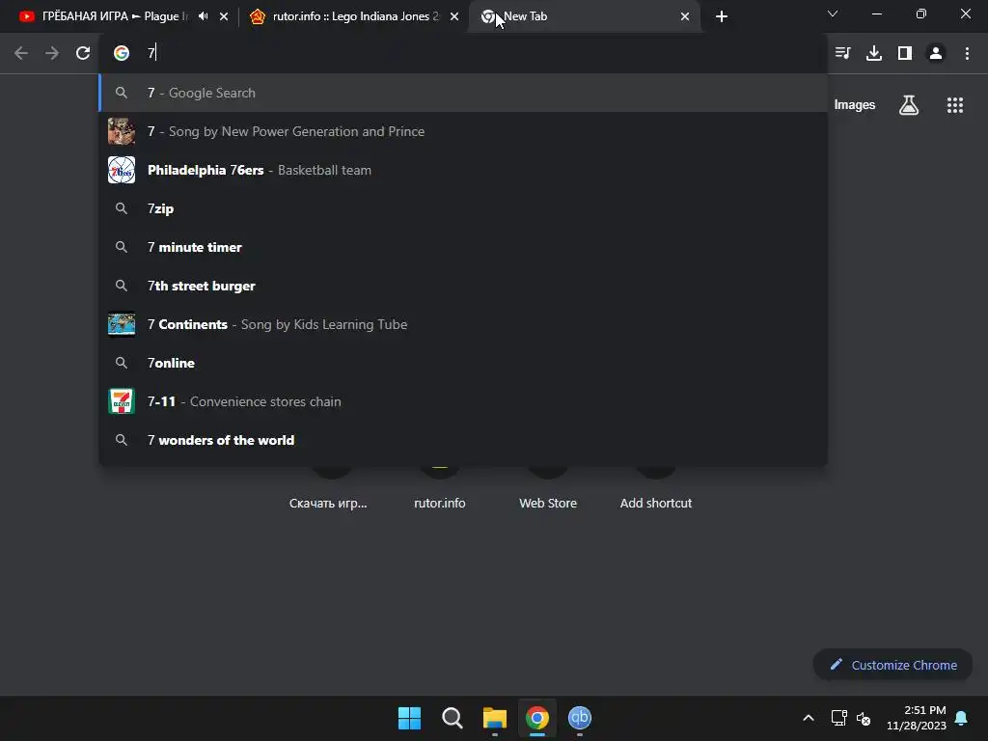Click the muted volume tray icon
This screenshot has width=988, height=741.
click(864, 718)
